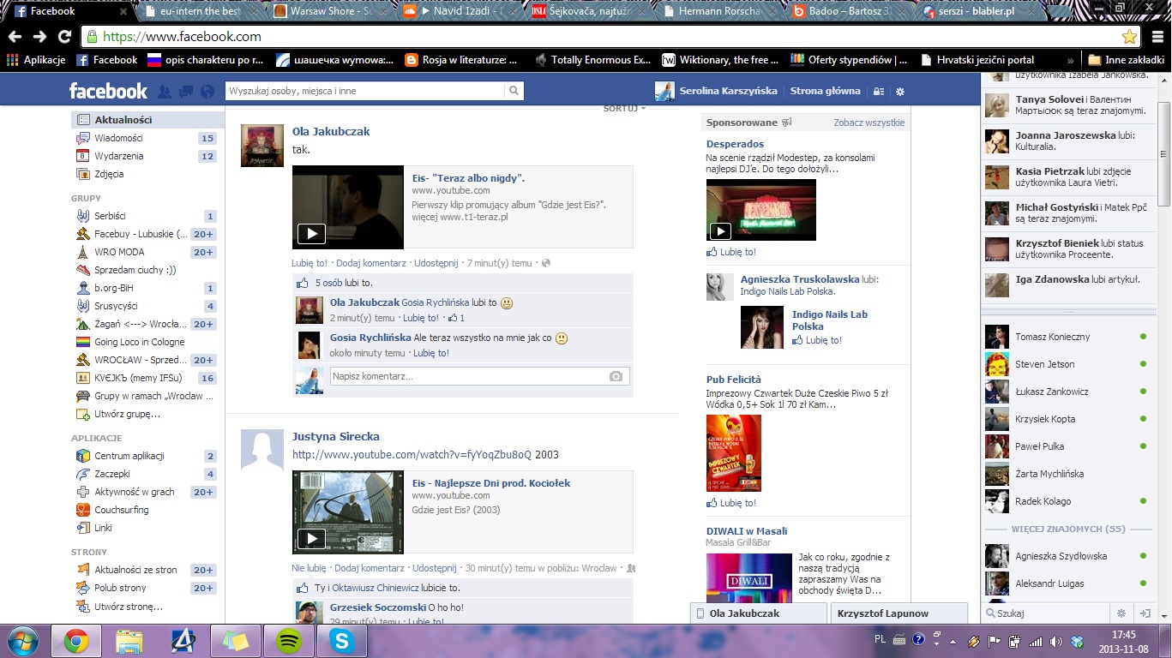Click the search magnifier button
This screenshot has width=1172, height=658.
pyautogui.click(x=514, y=91)
